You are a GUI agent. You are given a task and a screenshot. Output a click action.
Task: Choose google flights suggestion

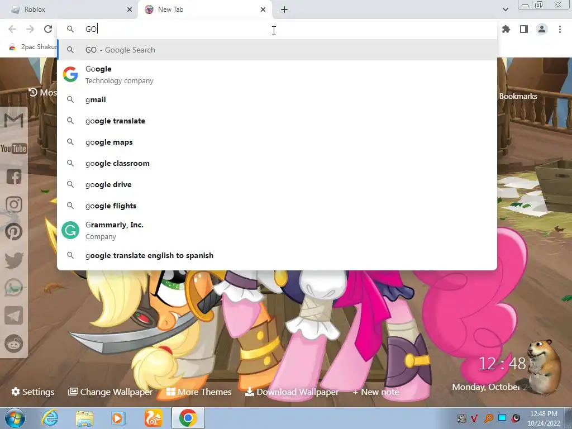point(277,206)
